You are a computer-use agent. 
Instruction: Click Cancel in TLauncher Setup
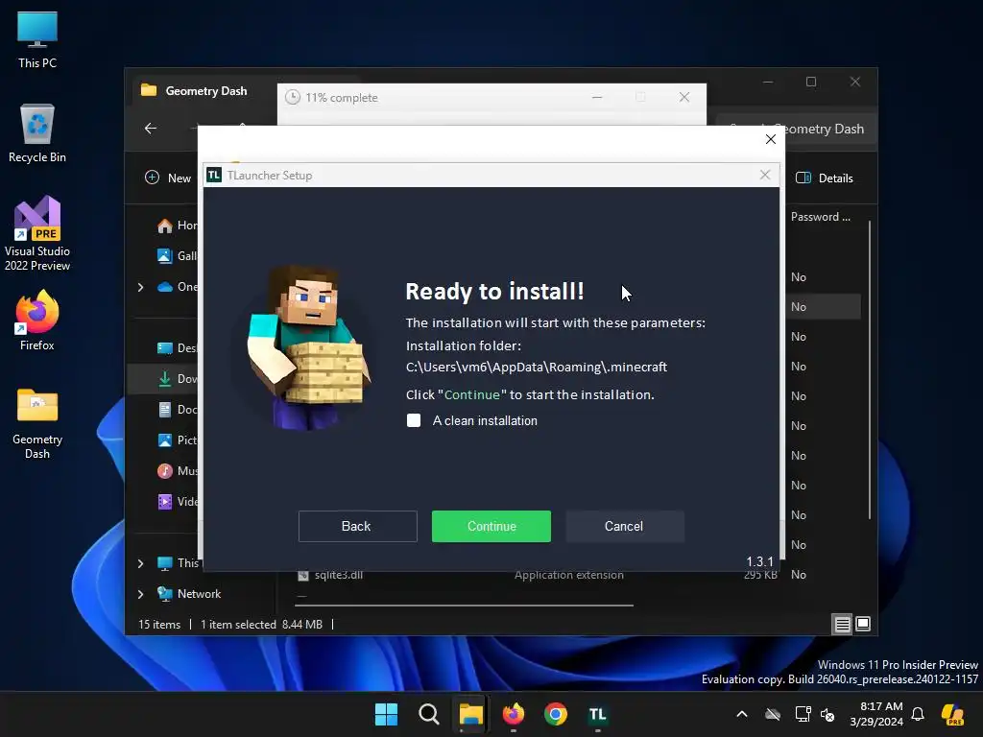[624, 527]
